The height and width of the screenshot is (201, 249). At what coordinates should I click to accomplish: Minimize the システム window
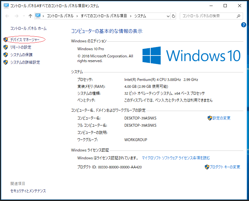211,6
